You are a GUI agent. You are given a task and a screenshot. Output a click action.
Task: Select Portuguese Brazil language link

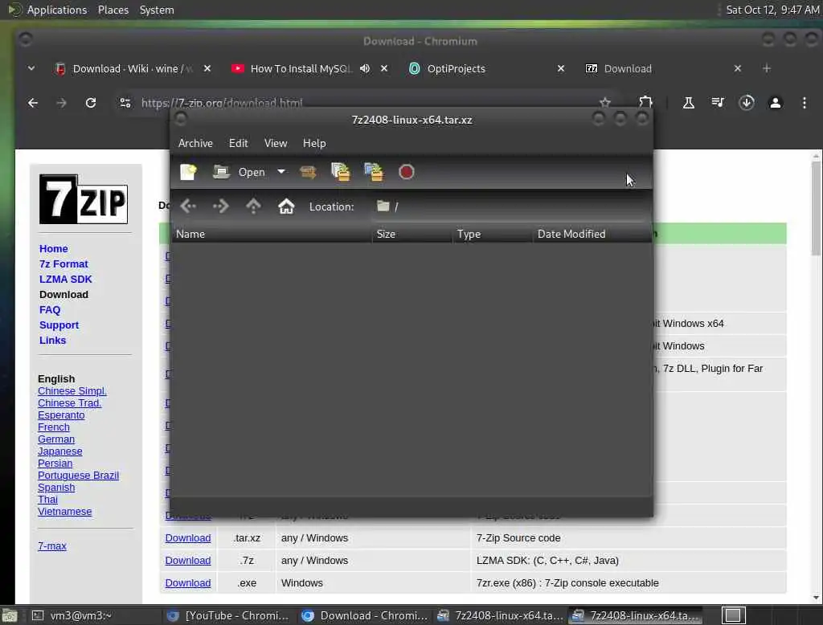click(x=78, y=476)
